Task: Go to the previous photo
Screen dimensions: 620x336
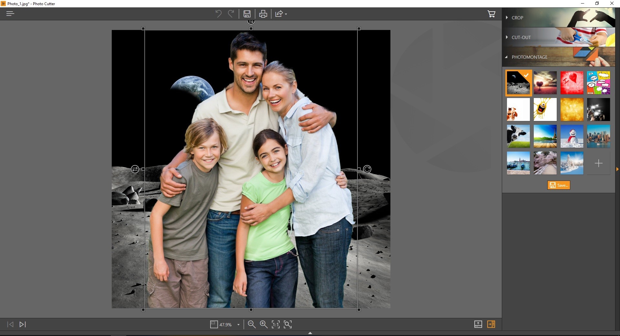Action: [10, 324]
